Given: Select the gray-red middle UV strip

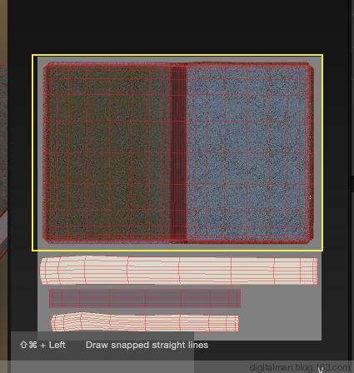Looking at the screenshot, I should (145, 298).
